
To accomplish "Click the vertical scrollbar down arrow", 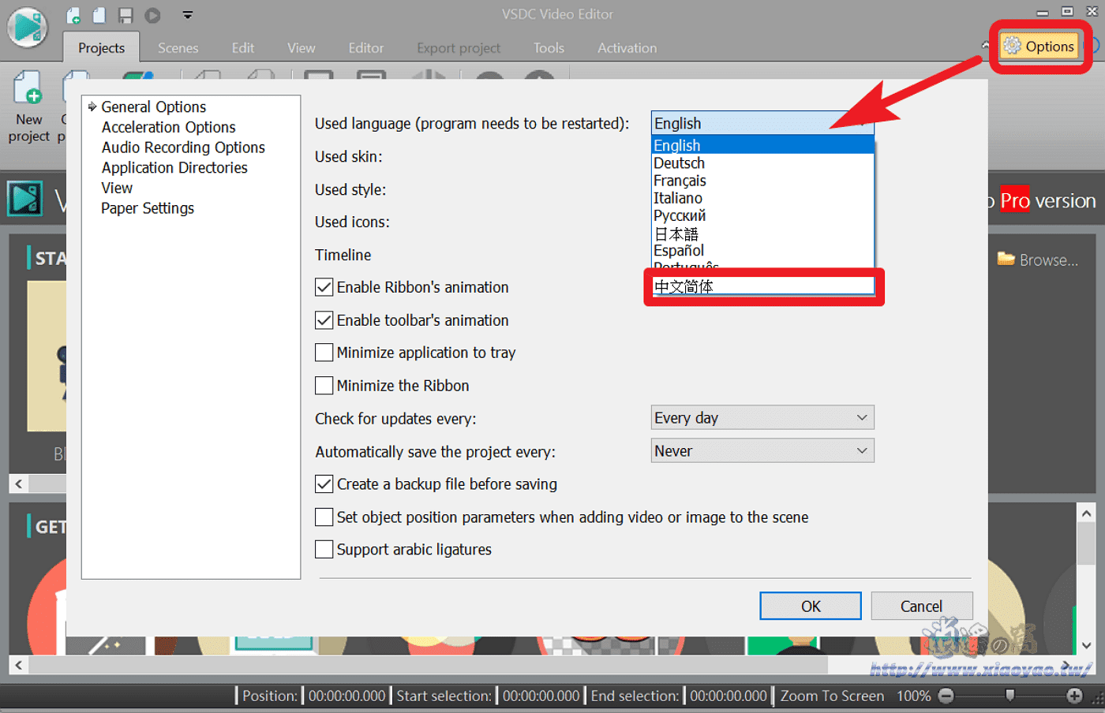I will point(1086,645).
